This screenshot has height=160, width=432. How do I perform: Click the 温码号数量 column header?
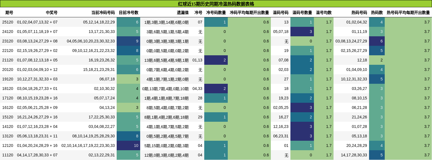pos(302,13)
